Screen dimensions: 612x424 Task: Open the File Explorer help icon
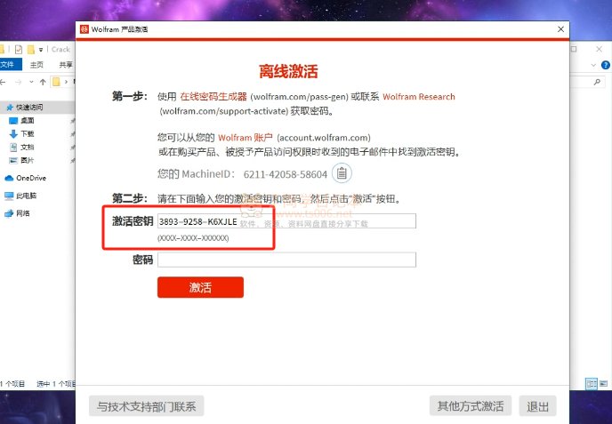[x=606, y=65]
